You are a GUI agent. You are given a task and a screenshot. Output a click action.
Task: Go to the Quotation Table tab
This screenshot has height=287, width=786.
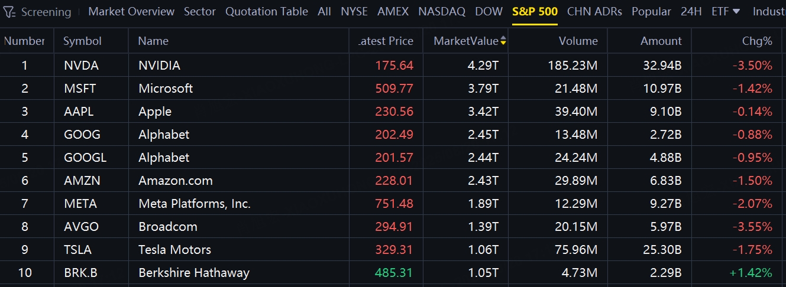[x=267, y=11]
